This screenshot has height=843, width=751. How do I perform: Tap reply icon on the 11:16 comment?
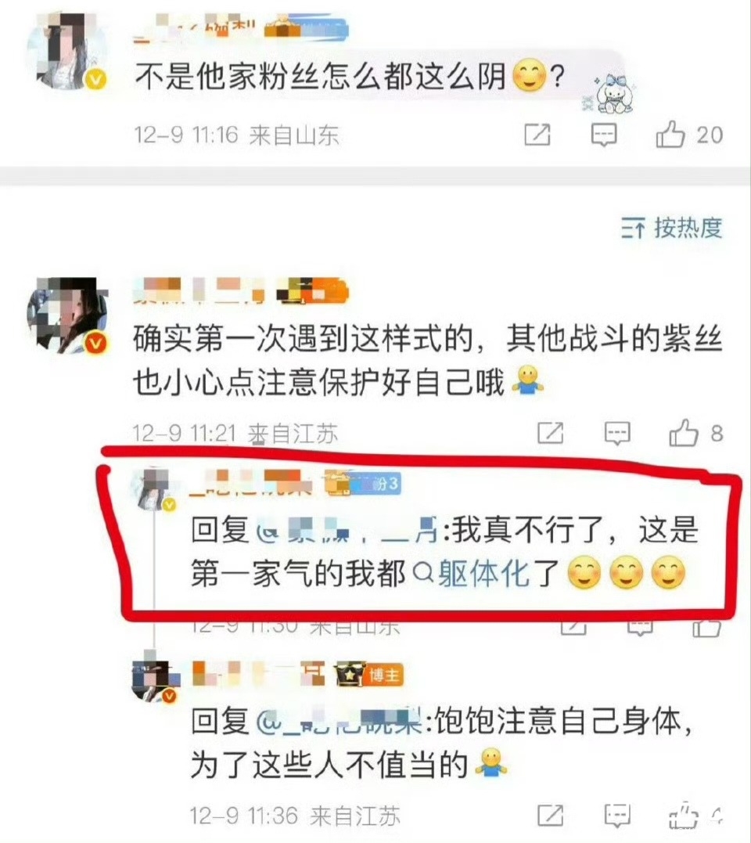[603, 135]
